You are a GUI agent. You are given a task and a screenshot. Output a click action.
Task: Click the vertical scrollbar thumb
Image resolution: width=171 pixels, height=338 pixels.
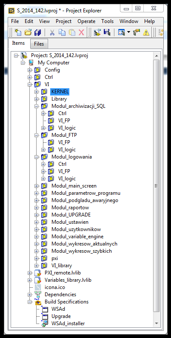pos(157,186)
